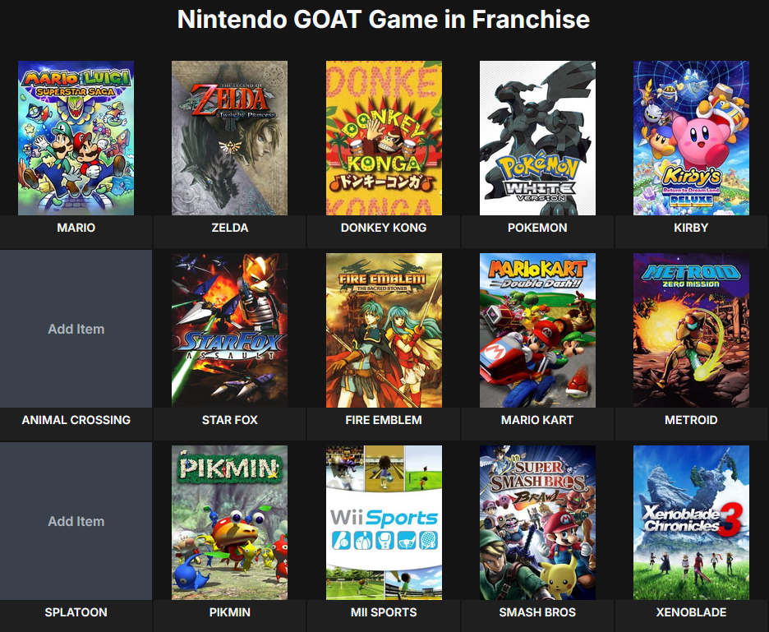The width and height of the screenshot is (769, 632).
Task: Click the Wii Sports cover
Action: pyautogui.click(x=384, y=523)
